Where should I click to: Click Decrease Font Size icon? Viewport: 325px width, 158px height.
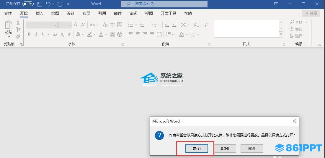83,25
